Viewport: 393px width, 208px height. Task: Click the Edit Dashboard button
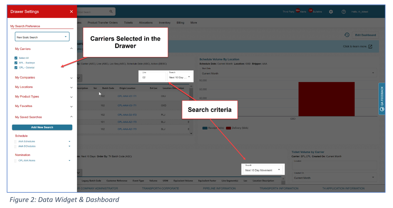click(365, 35)
